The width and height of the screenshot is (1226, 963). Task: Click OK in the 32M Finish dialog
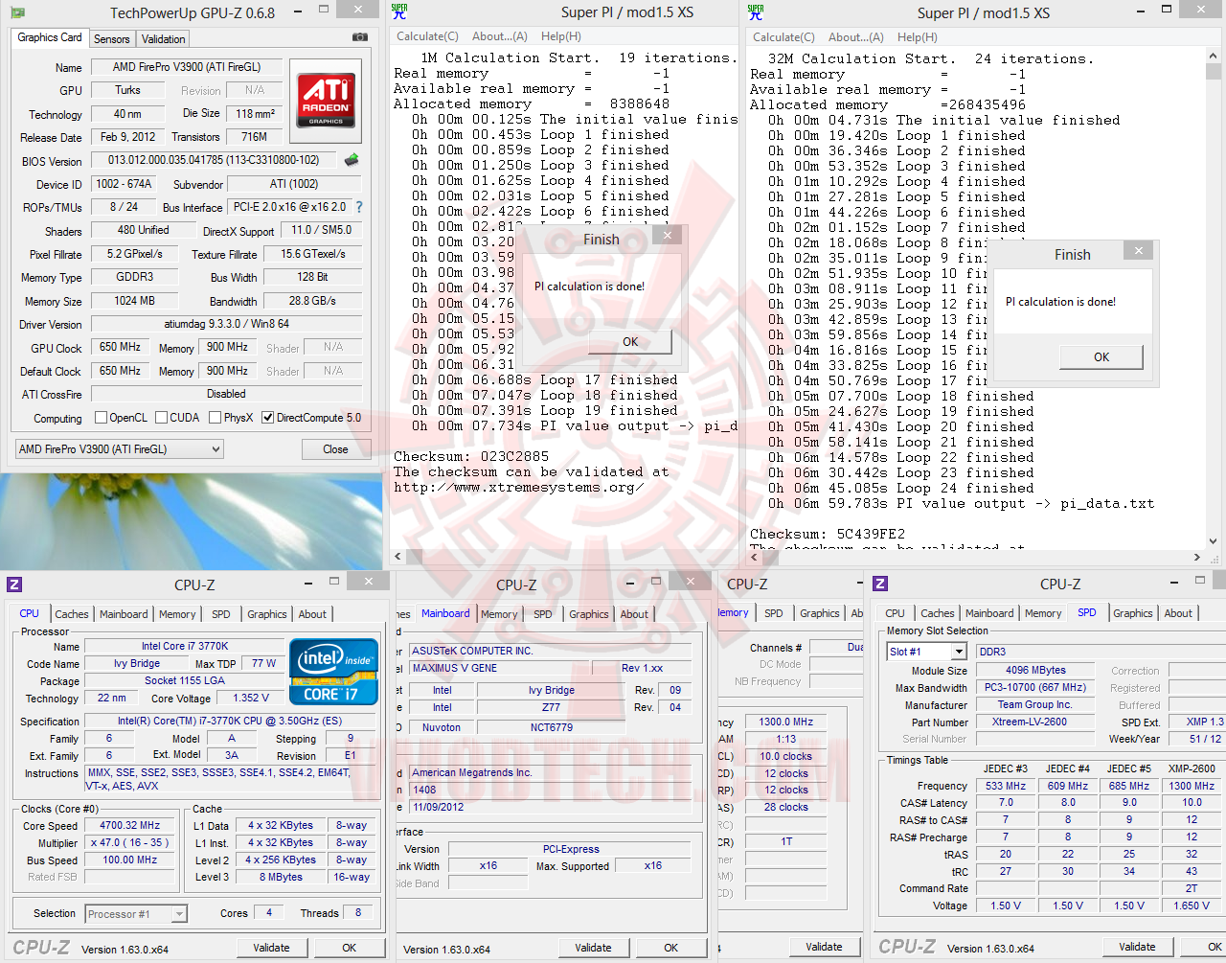click(1101, 357)
